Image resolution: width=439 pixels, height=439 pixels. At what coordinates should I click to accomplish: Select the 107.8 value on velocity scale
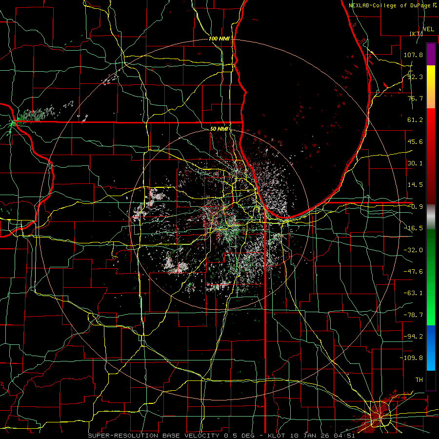[413, 55]
